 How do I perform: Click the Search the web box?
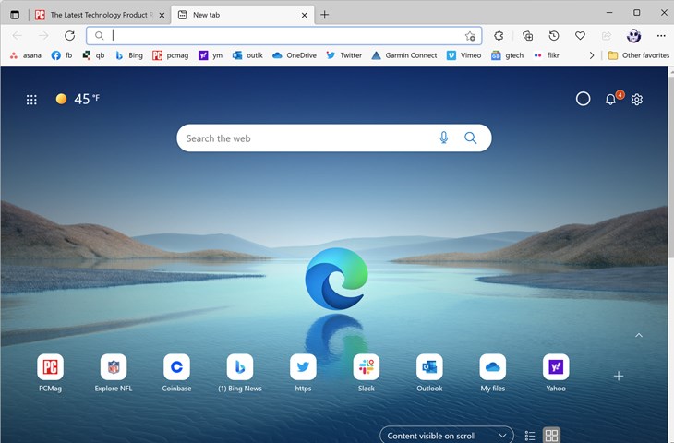[x=334, y=138]
